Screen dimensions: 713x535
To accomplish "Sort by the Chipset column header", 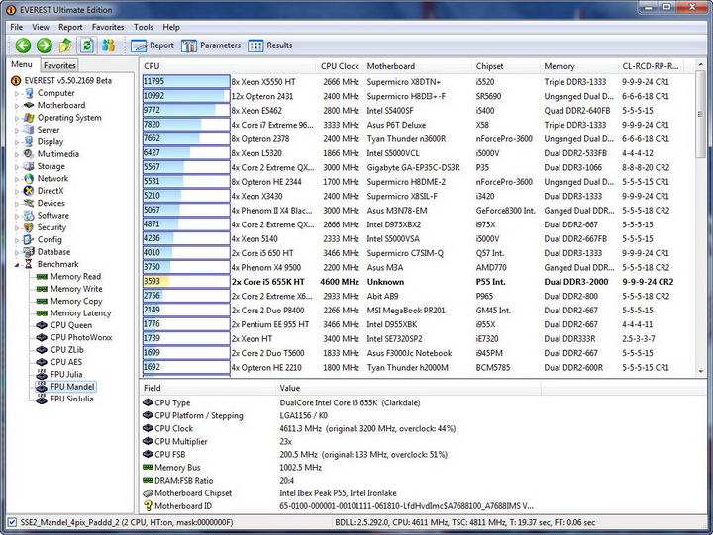I will coord(506,66).
